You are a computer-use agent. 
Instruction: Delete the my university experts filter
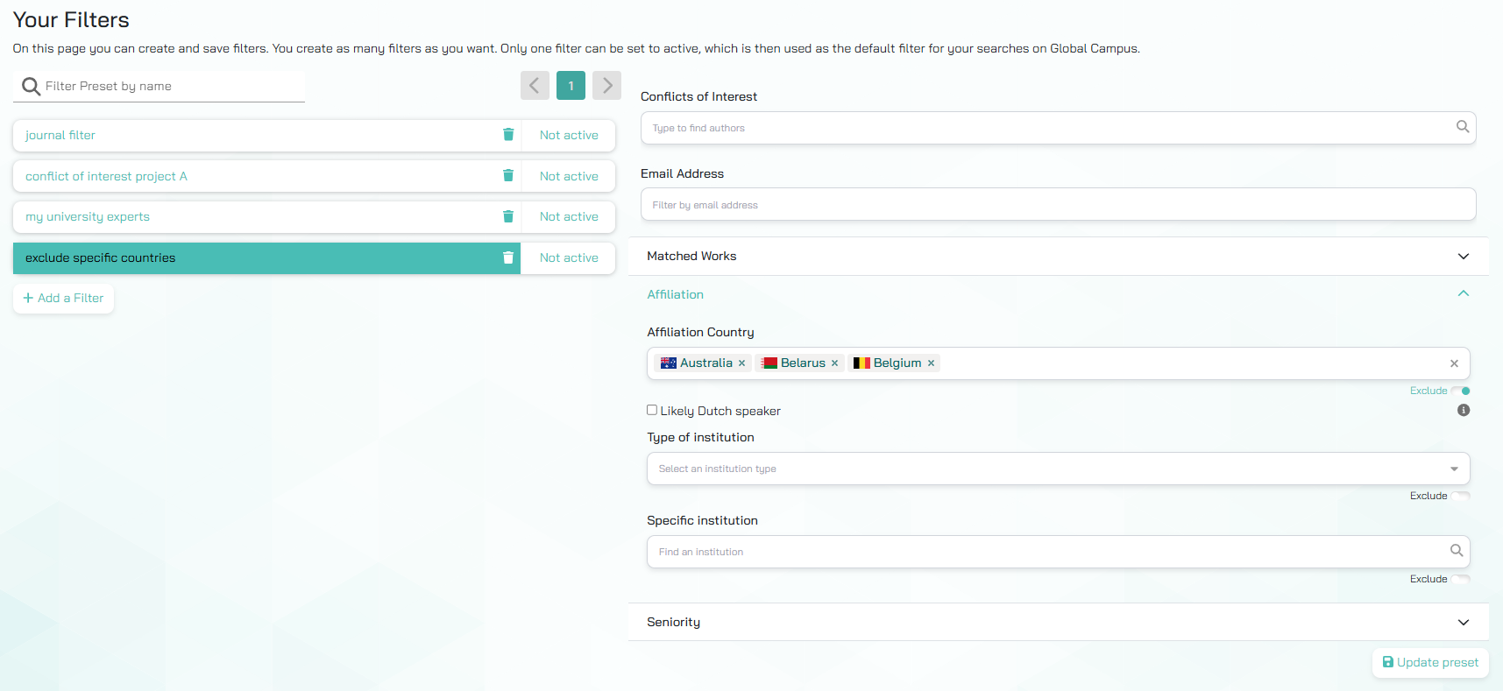pyautogui.click(x=508, y=216)
